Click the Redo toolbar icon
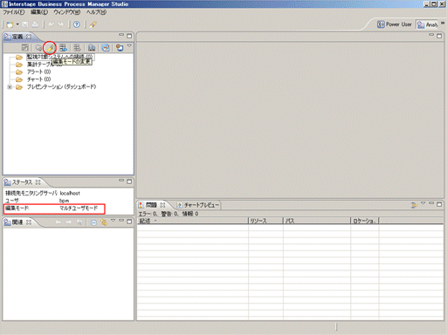Viewport: 447px width, 335px height. point(61,24)
